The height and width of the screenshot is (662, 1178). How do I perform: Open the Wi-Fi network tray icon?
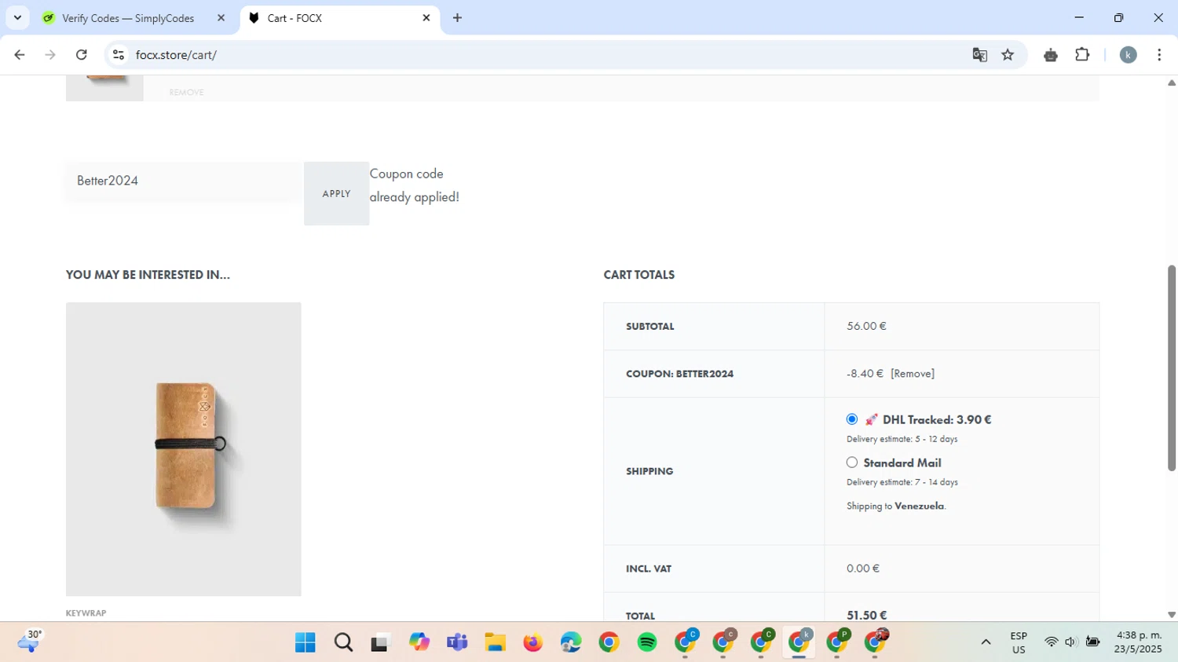(x=1051, y=642)
